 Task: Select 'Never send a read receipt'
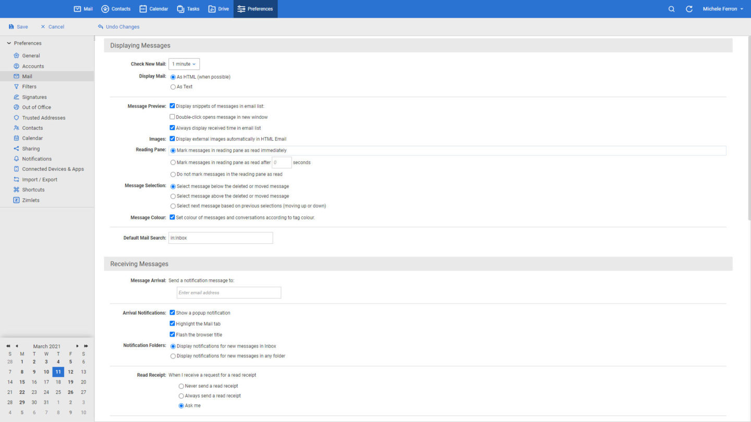pos(181,386)
